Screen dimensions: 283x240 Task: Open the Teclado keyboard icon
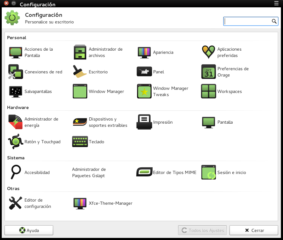click(80, 141)
